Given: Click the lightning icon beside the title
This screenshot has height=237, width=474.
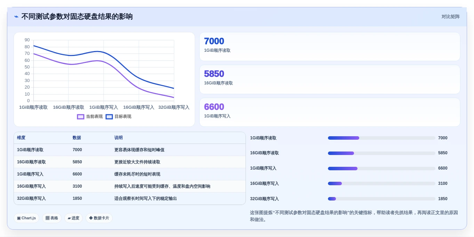Looking at the screenshot, I should pos(16,17).
